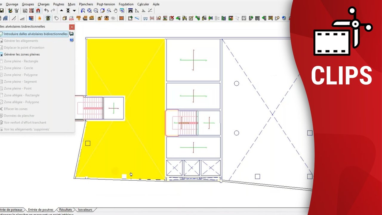Screen dimensions: 382x215
Task: Select Introduire dalles alvéolaires bidirectionnelles
Action: point(34,34)
